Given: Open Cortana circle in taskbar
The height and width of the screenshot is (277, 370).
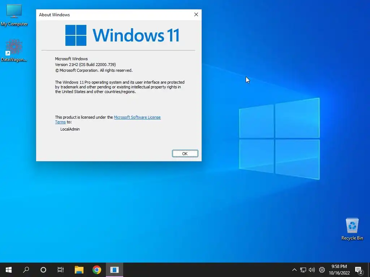Looking at the screenshot, I should (x=43, y=270).
